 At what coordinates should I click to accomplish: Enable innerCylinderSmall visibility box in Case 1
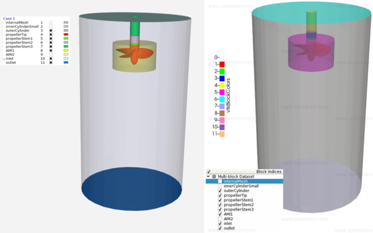[x=51, y=27]
